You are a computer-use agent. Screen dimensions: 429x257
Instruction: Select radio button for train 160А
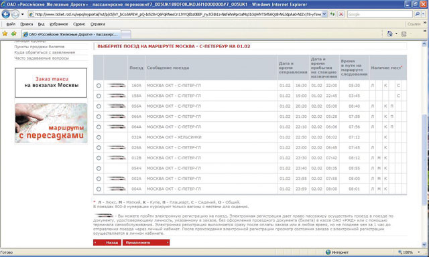[99, 86]
